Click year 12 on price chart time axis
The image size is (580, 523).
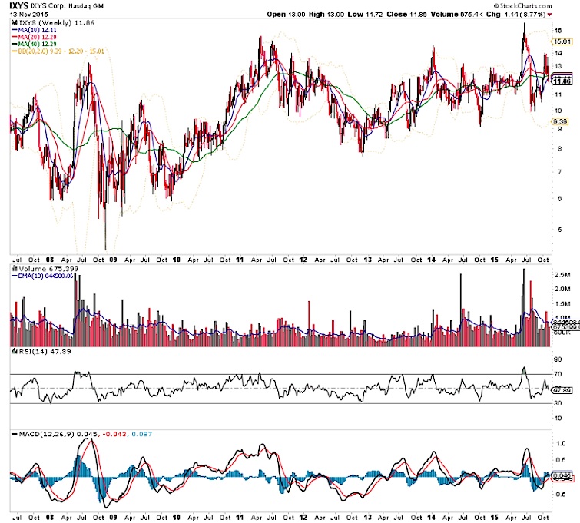coord(303,260)
